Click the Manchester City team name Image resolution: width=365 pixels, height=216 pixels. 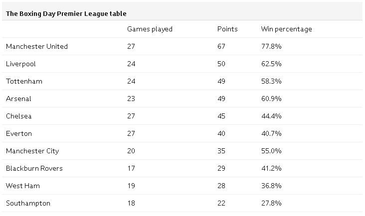click(x=32, y=151)
